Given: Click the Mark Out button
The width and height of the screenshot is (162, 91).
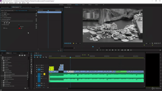Looking at the screenshot, I should [x=103, y=50].
